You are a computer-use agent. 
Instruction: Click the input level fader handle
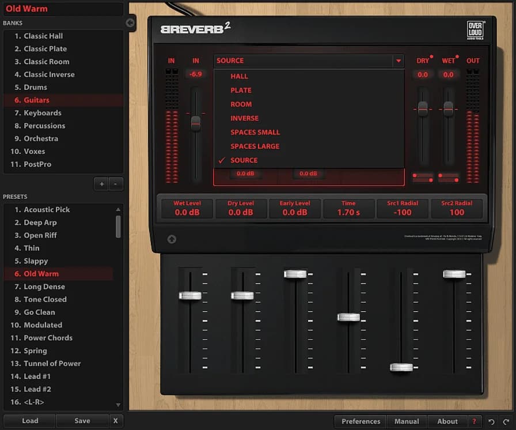click(x=196, y=123)
